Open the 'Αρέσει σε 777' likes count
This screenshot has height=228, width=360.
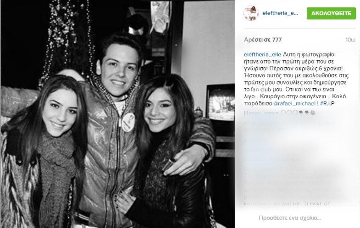pyautogui.click(x=263, y=40)
